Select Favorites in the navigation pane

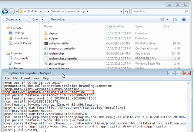(17, 28)
